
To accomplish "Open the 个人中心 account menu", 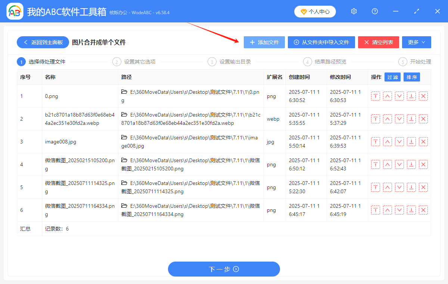I will tap(315, 11).
